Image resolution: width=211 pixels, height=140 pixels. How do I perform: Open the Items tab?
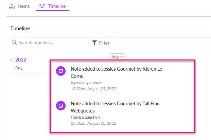[x=19, y=6]
